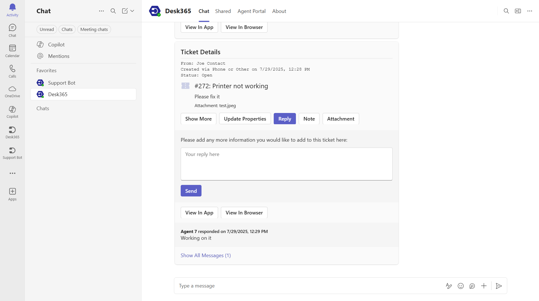This screenshot has width=539, height=301.
Task: Open Show All Messages (1) link
Action: (206, 255)
